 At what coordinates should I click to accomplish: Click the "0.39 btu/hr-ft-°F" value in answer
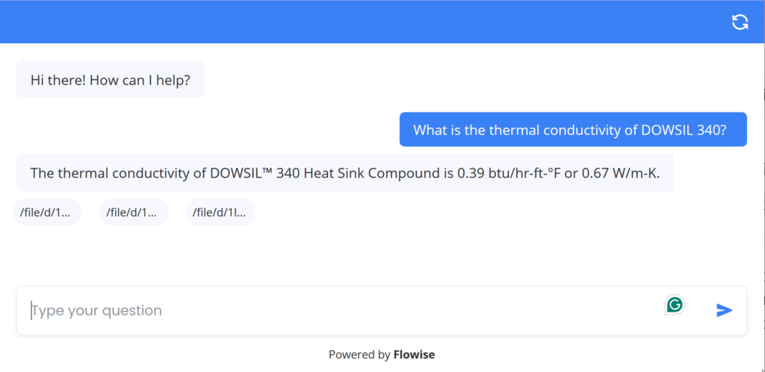coord(510,173)
